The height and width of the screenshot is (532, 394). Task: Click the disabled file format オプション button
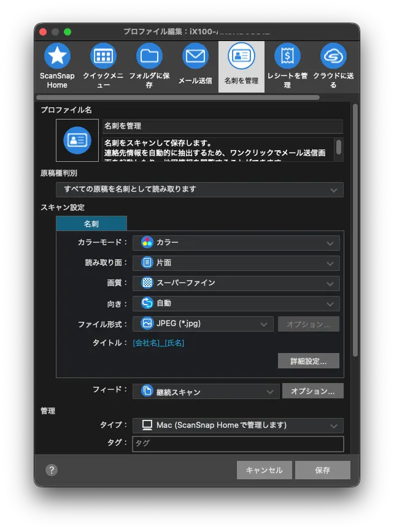(309, 324)
